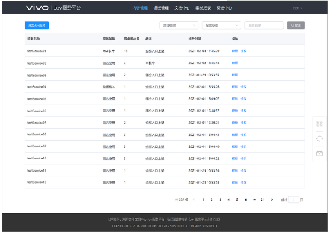Image resolution: width=330 pixels, height=235 pixels.
Task: Click 修改 link for testService10
Action: click(243, 158)
